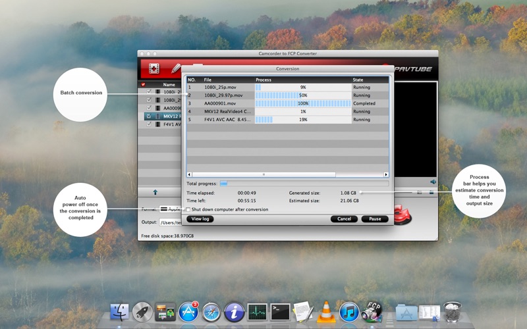Cancel the conversion

tap(344, 219)
